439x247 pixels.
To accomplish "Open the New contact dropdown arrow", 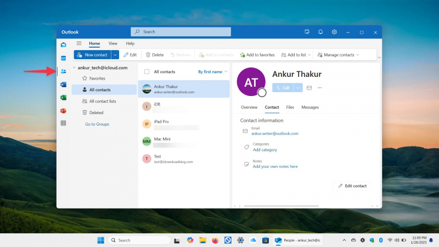I will [x=115, y=55].
